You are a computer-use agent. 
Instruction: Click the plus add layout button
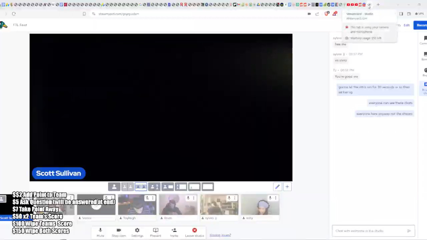(287, 187)
